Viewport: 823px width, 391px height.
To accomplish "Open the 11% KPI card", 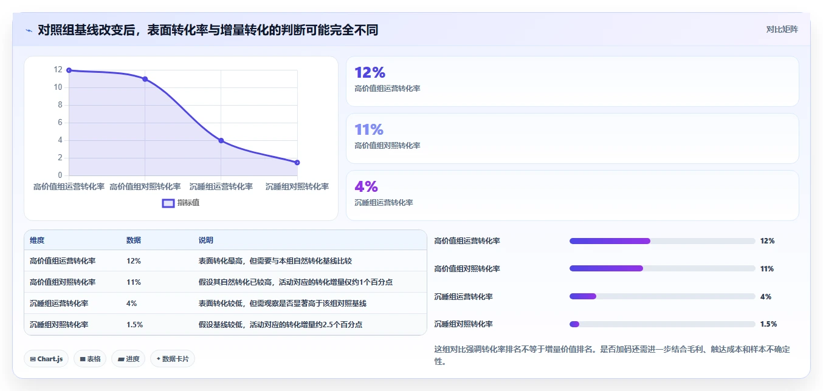I will coord(572,138).
